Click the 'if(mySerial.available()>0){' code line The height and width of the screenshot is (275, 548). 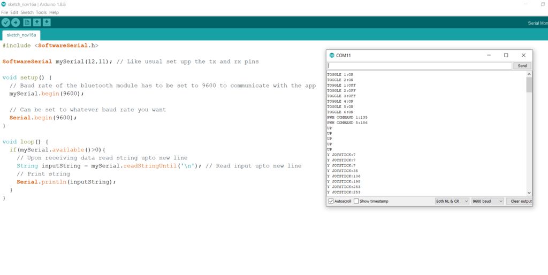pyautogui.click(x=57, y=150)
